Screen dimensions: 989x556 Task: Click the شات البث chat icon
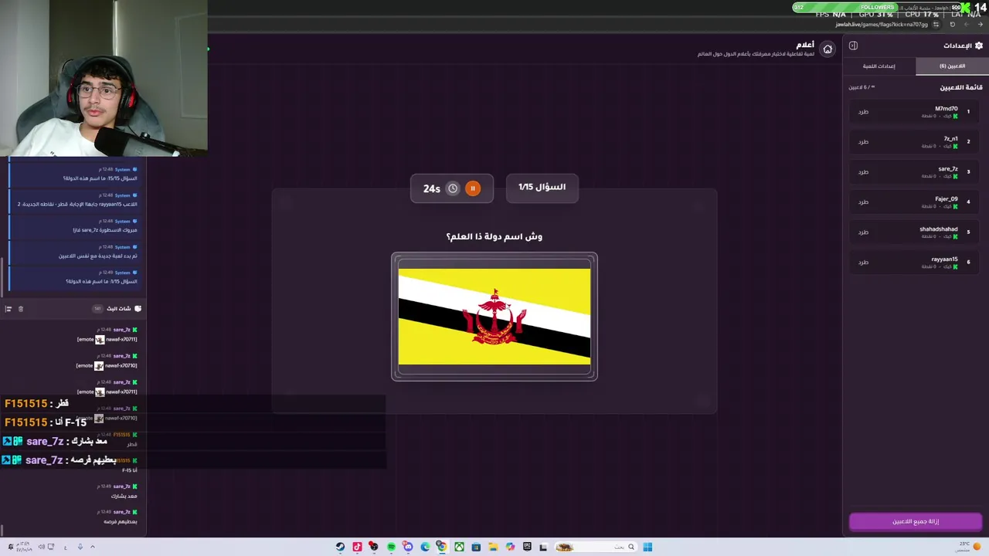coord(138,309)
